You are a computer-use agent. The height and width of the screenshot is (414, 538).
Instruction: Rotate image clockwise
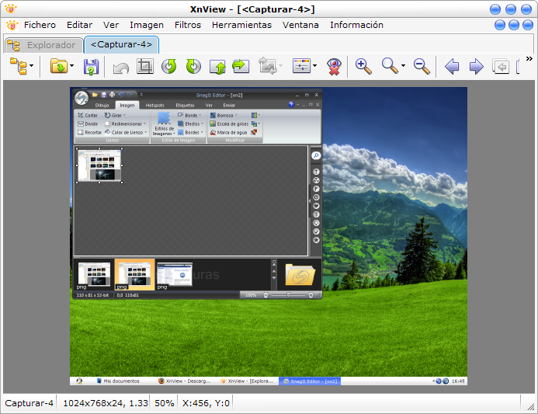click(193, 67)
